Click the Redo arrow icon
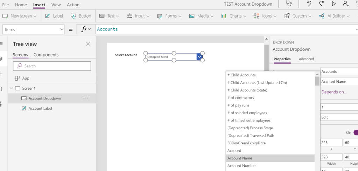 click(321, 4)
